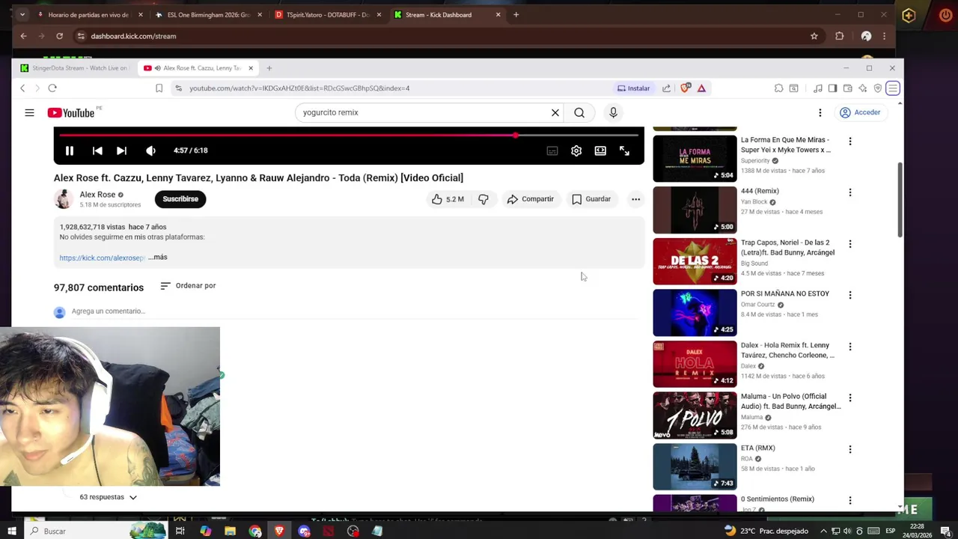Save video with Guardar button
Screen dimensions: 958x539
591,199
